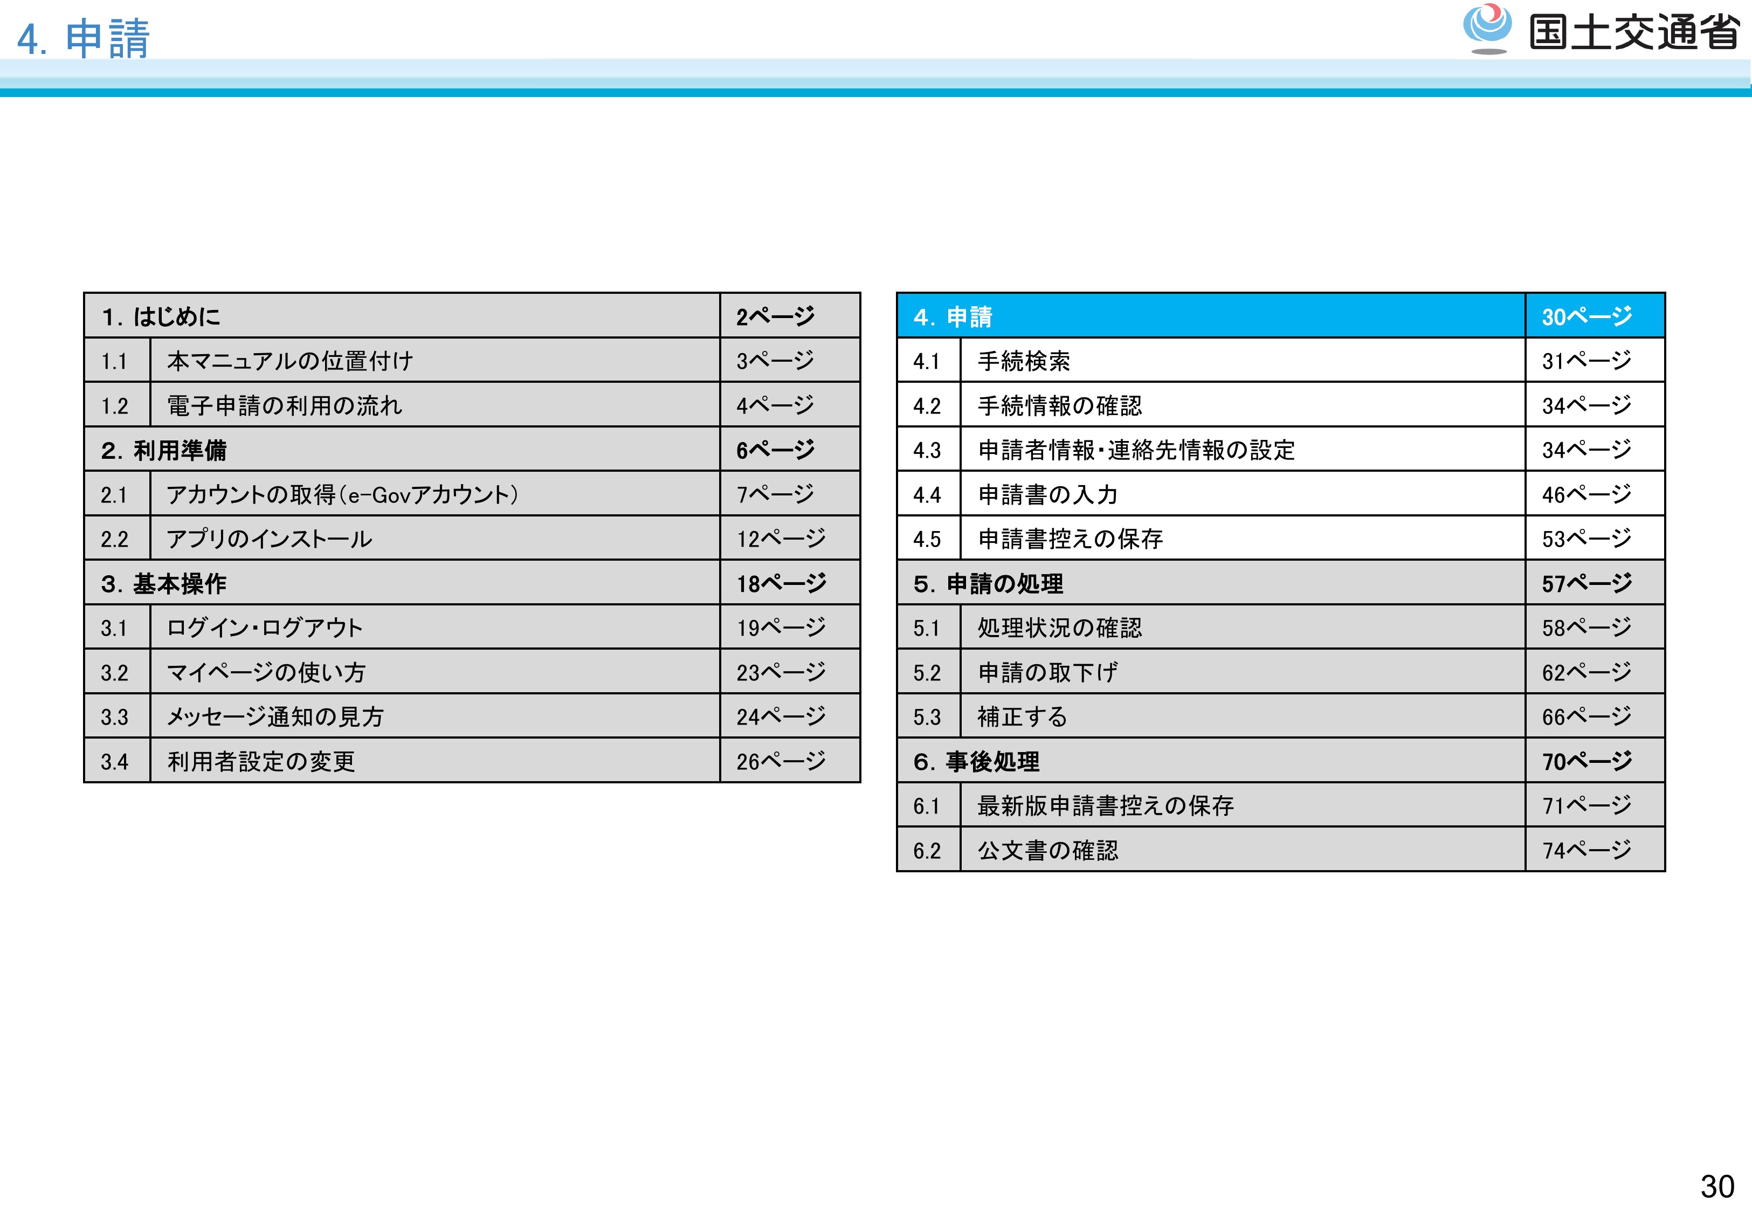Open 3.1 ログイン・ログアウト entry
Viewport: 1752px width, 1213px height.
click(x=264, y=628)
